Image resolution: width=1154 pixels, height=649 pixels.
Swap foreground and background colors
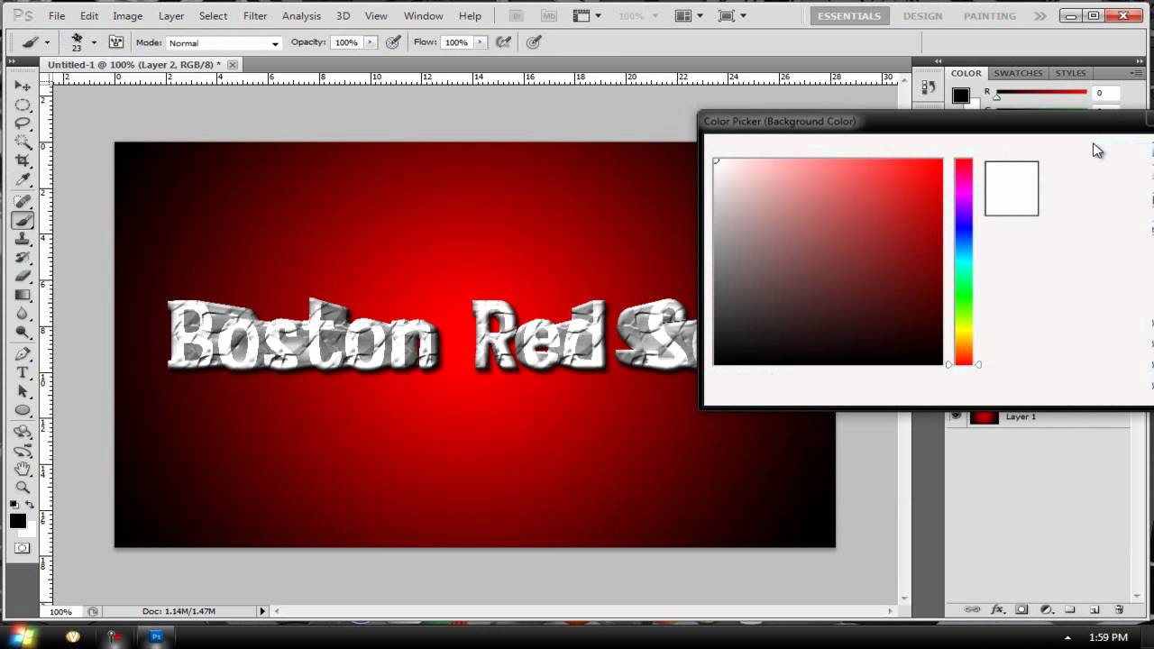coord(30,505)
